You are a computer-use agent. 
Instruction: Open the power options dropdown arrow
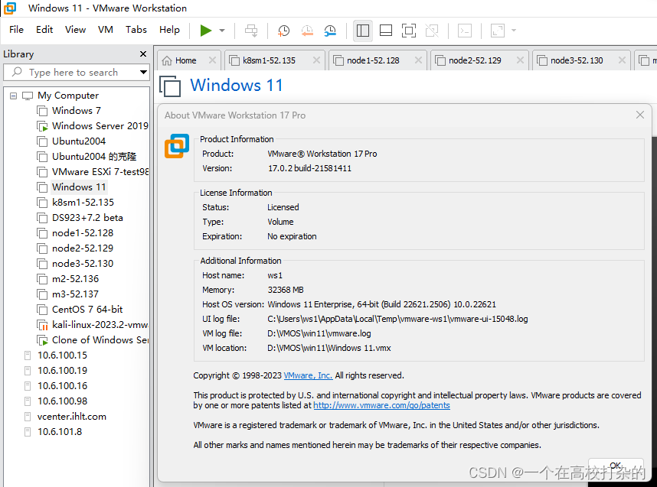click(222, 31)
